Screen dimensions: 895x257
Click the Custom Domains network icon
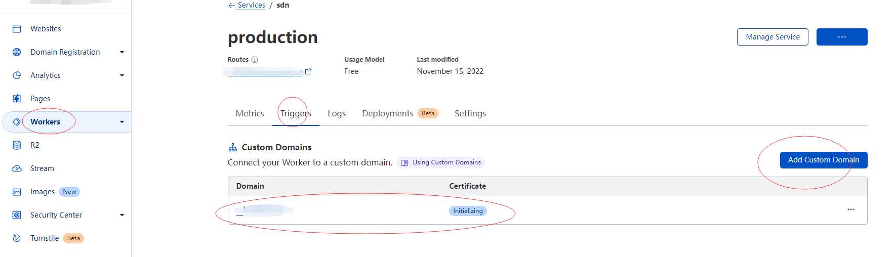click(233, 147)
